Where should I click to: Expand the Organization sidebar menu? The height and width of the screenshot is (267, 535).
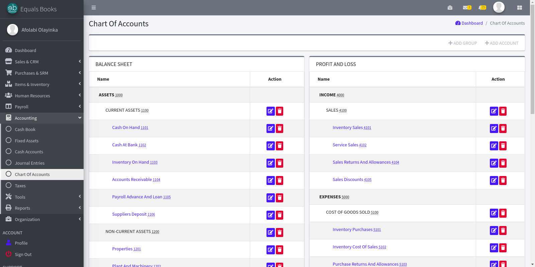42,219
